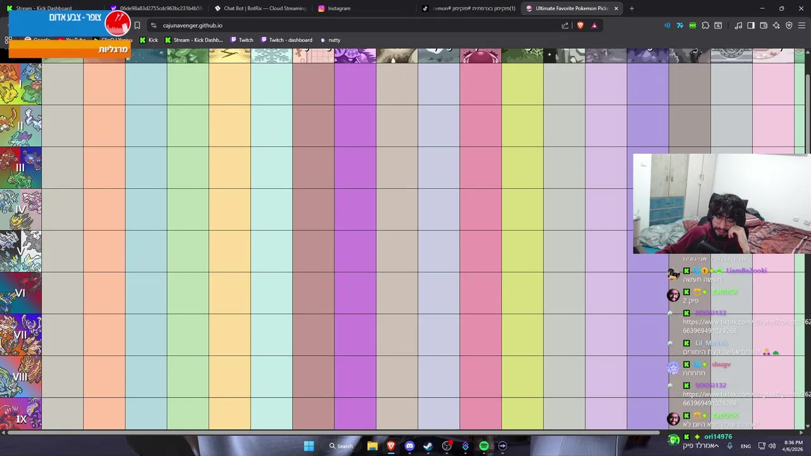Select Gen III cell in yellow-green column

pos(523,168)
